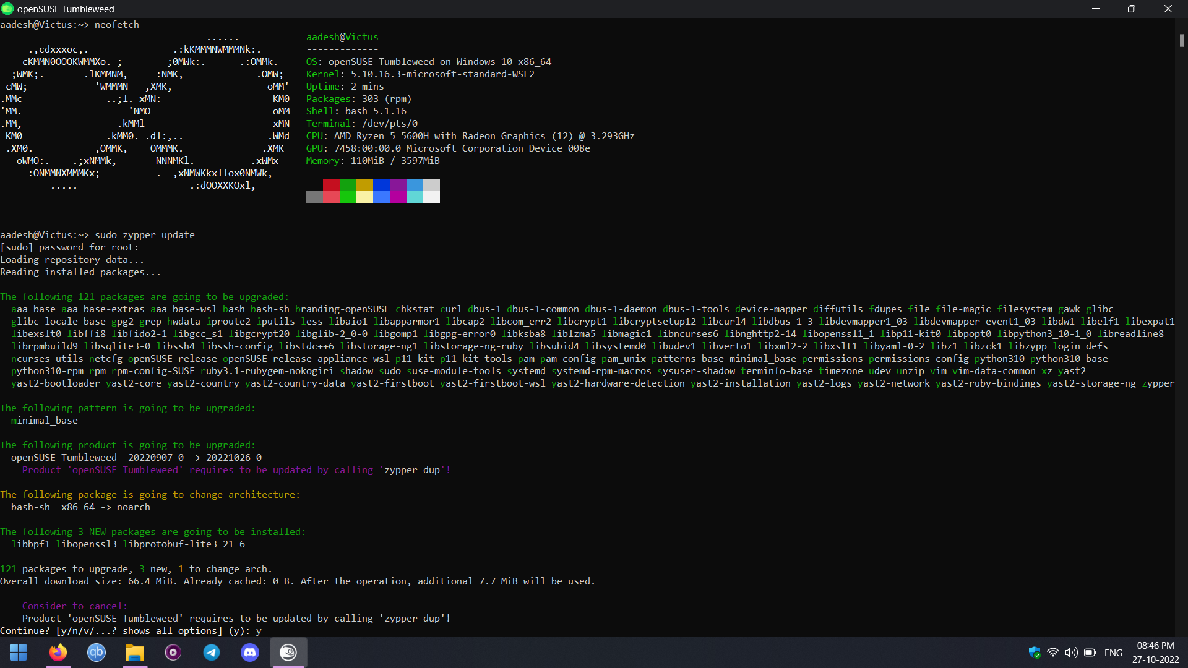This screenshot has width=1188, height=668.
Task: Click the openSUSE logo in the title bar
Action: pos(7,9)
